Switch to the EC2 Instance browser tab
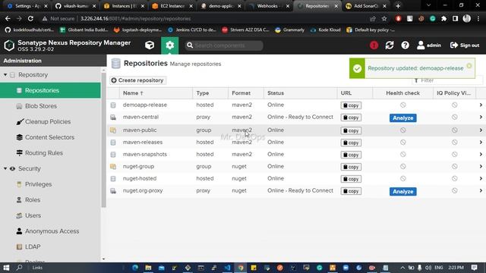Viewport: 486px width, 273px height. (x=172, y=6)
